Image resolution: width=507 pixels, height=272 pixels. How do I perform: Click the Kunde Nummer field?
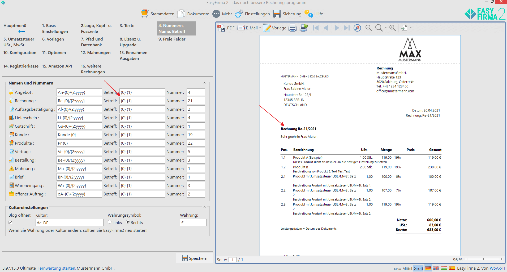(x=196, y=135)
